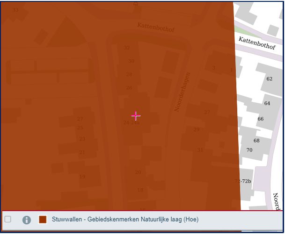The height and width of the screenshot is (234, 285).
Task: Select house number 68
Action: point(256,141)
